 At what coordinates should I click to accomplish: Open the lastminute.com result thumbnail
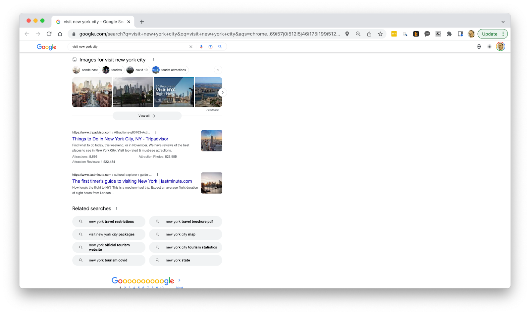(x=212, y=183)
